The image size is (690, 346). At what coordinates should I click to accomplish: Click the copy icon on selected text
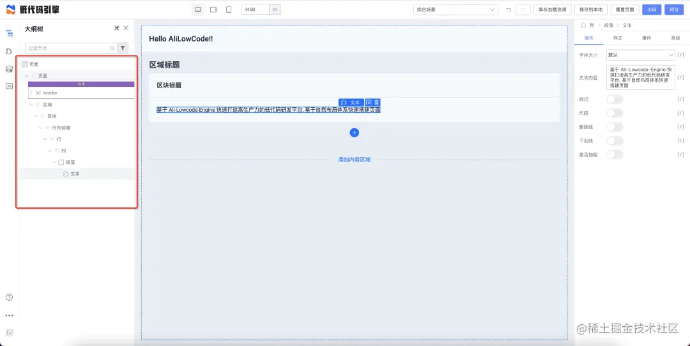tap(369, 102)
